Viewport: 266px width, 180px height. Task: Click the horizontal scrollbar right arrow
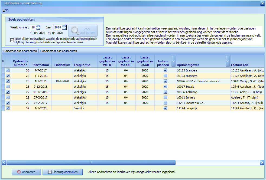pyautogui.click(x=262, y=163)
